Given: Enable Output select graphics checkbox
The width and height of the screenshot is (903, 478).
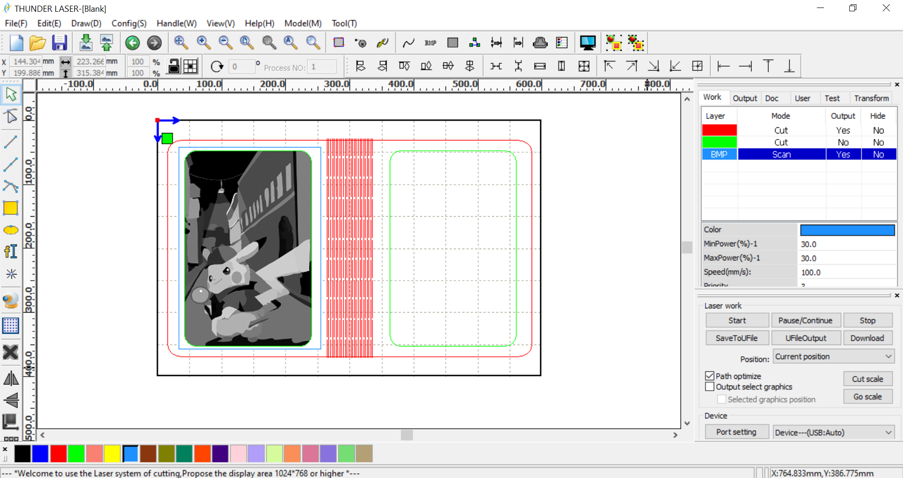Looking at the screenshot, I should pos(710,387).
